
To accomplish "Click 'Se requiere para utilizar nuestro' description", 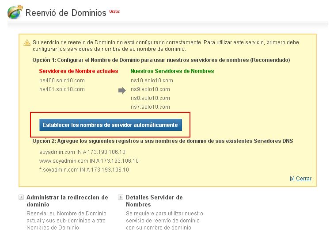I will tap(164, 221).
